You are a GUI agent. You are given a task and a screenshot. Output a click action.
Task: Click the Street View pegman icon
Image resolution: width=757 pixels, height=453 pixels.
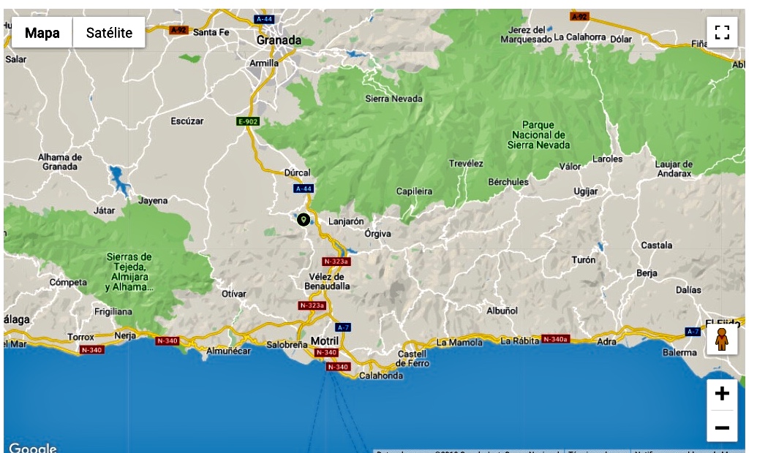[x=721, y=340]
